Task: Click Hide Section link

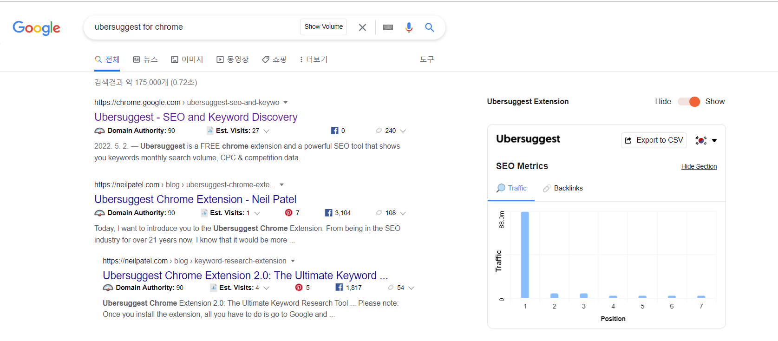Action: point(699,166)
